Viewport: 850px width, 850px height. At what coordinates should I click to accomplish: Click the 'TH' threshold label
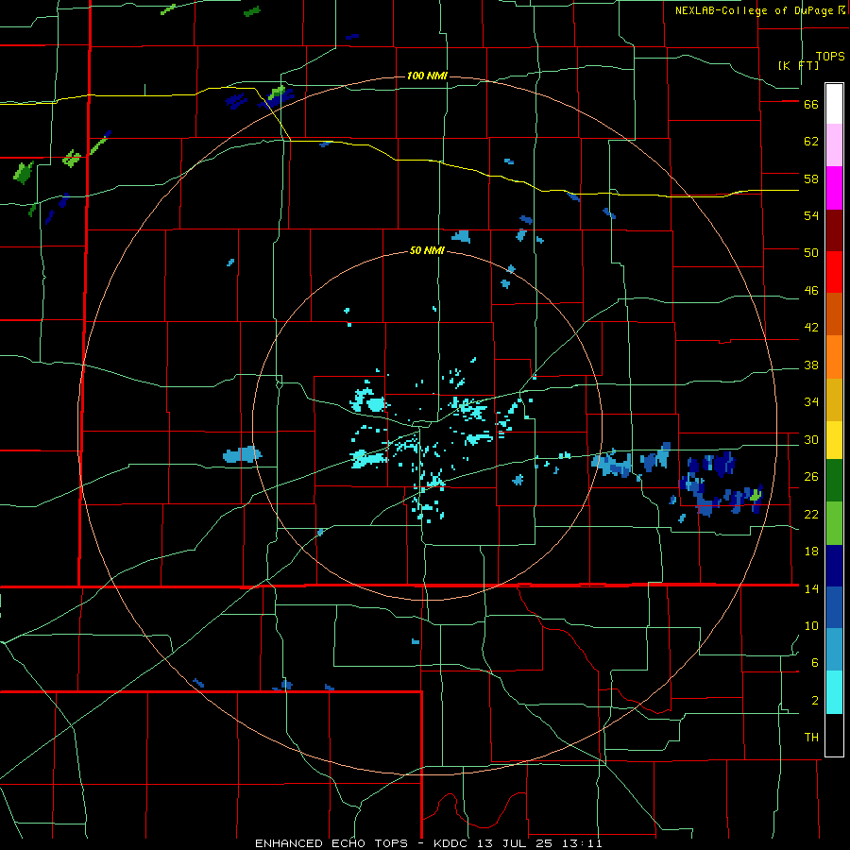[811, 738]
